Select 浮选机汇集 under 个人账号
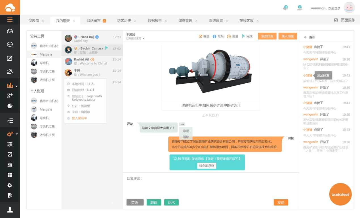Screen dimensions: 360x218 pos(44,126)
